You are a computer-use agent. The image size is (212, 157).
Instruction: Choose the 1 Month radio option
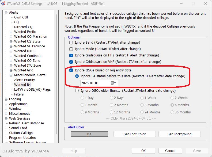coord(82,105)
